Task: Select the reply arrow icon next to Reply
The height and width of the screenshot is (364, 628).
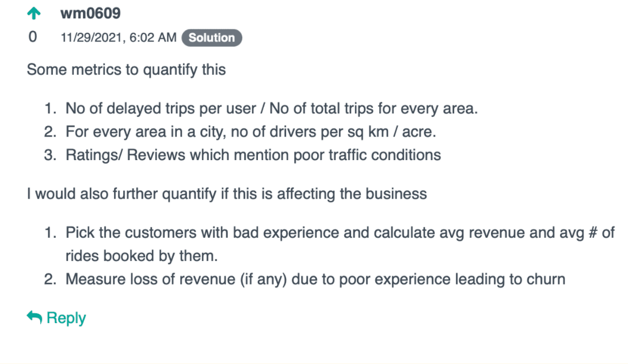Action: click(x=33, y=317)
